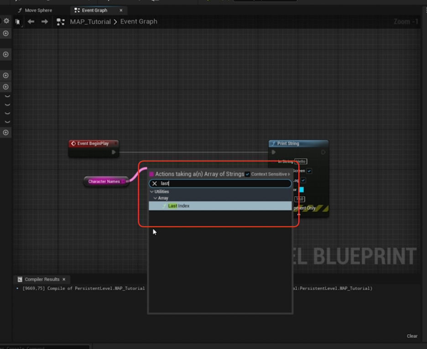Choose Last Index from results
The image size is (427, 349).
[220, 206]
